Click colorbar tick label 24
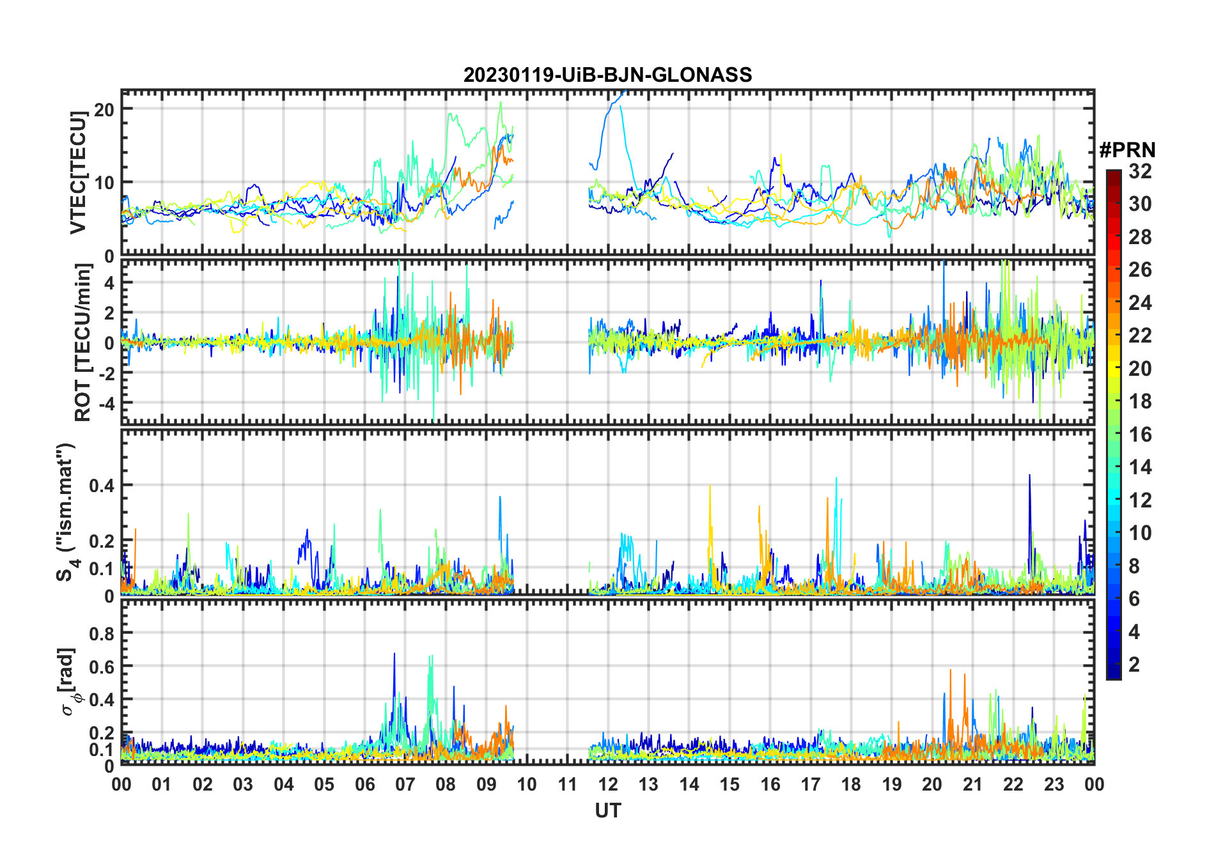The image size is (1216, 850). click(1140, 303)
